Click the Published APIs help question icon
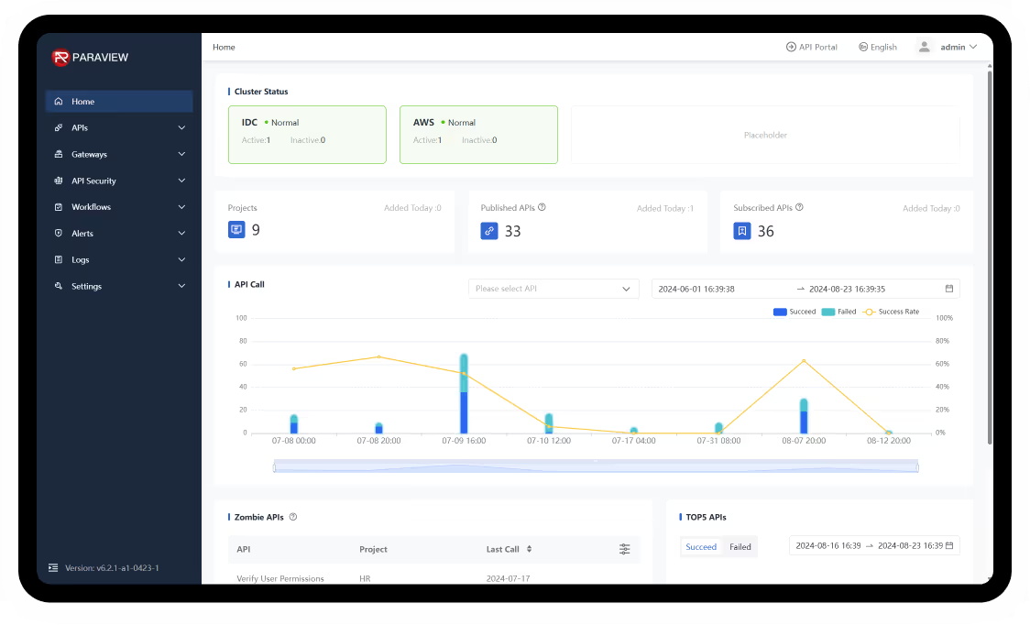Image resolution: width=1030 pixels, height=625 pixels. pyautogui.click(x=542, y=208)
